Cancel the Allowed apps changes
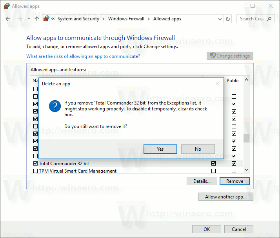Viewport: 280px width, 238px height. [x=239, y=229]
